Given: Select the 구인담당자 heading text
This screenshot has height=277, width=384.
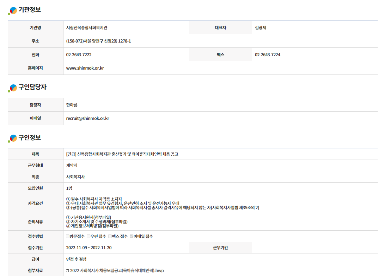Looking at the screenshot, I should tap(32, 87).
